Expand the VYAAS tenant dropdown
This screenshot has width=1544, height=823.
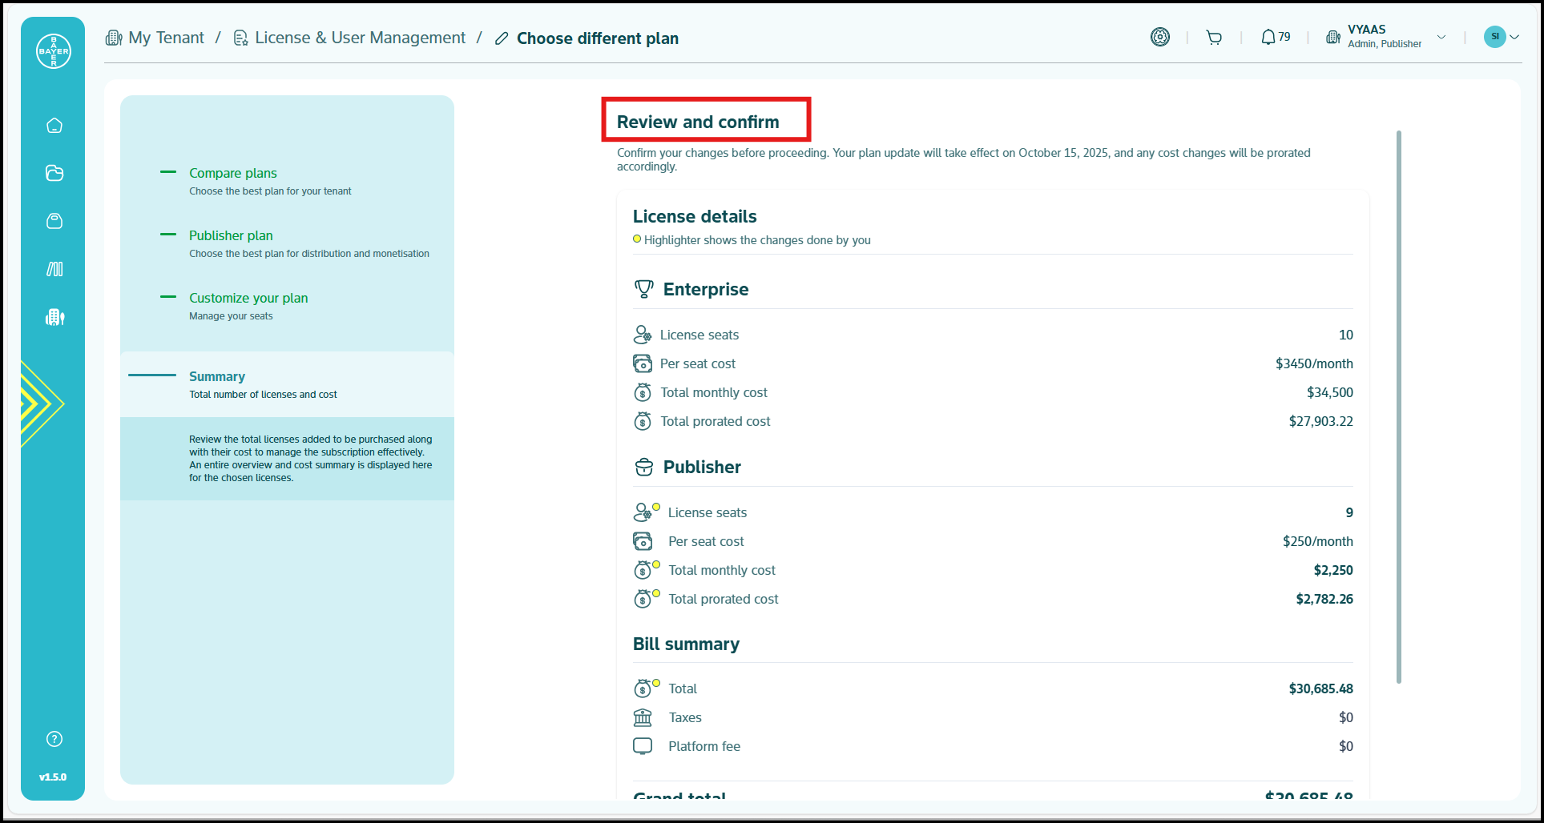click(x=1441, y=38)
